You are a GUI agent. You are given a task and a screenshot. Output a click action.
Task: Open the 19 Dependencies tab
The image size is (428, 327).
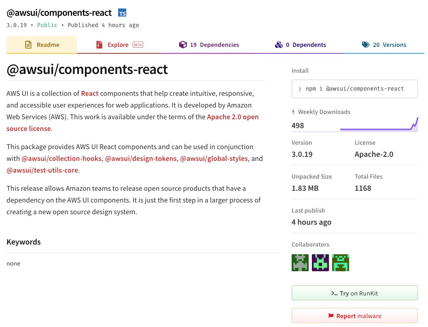point(209,45)
